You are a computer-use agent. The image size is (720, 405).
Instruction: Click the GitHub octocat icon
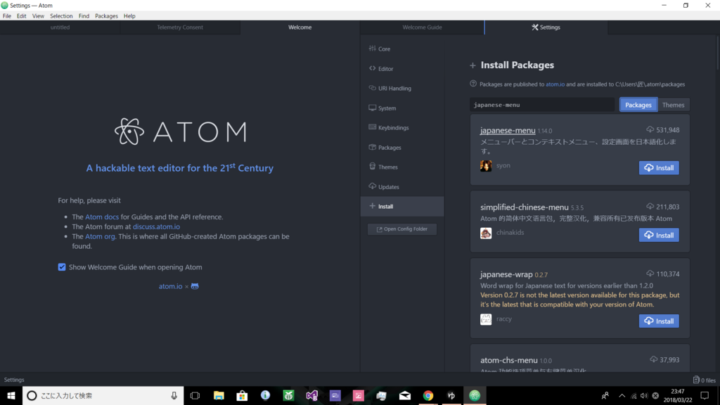point(195,286)
